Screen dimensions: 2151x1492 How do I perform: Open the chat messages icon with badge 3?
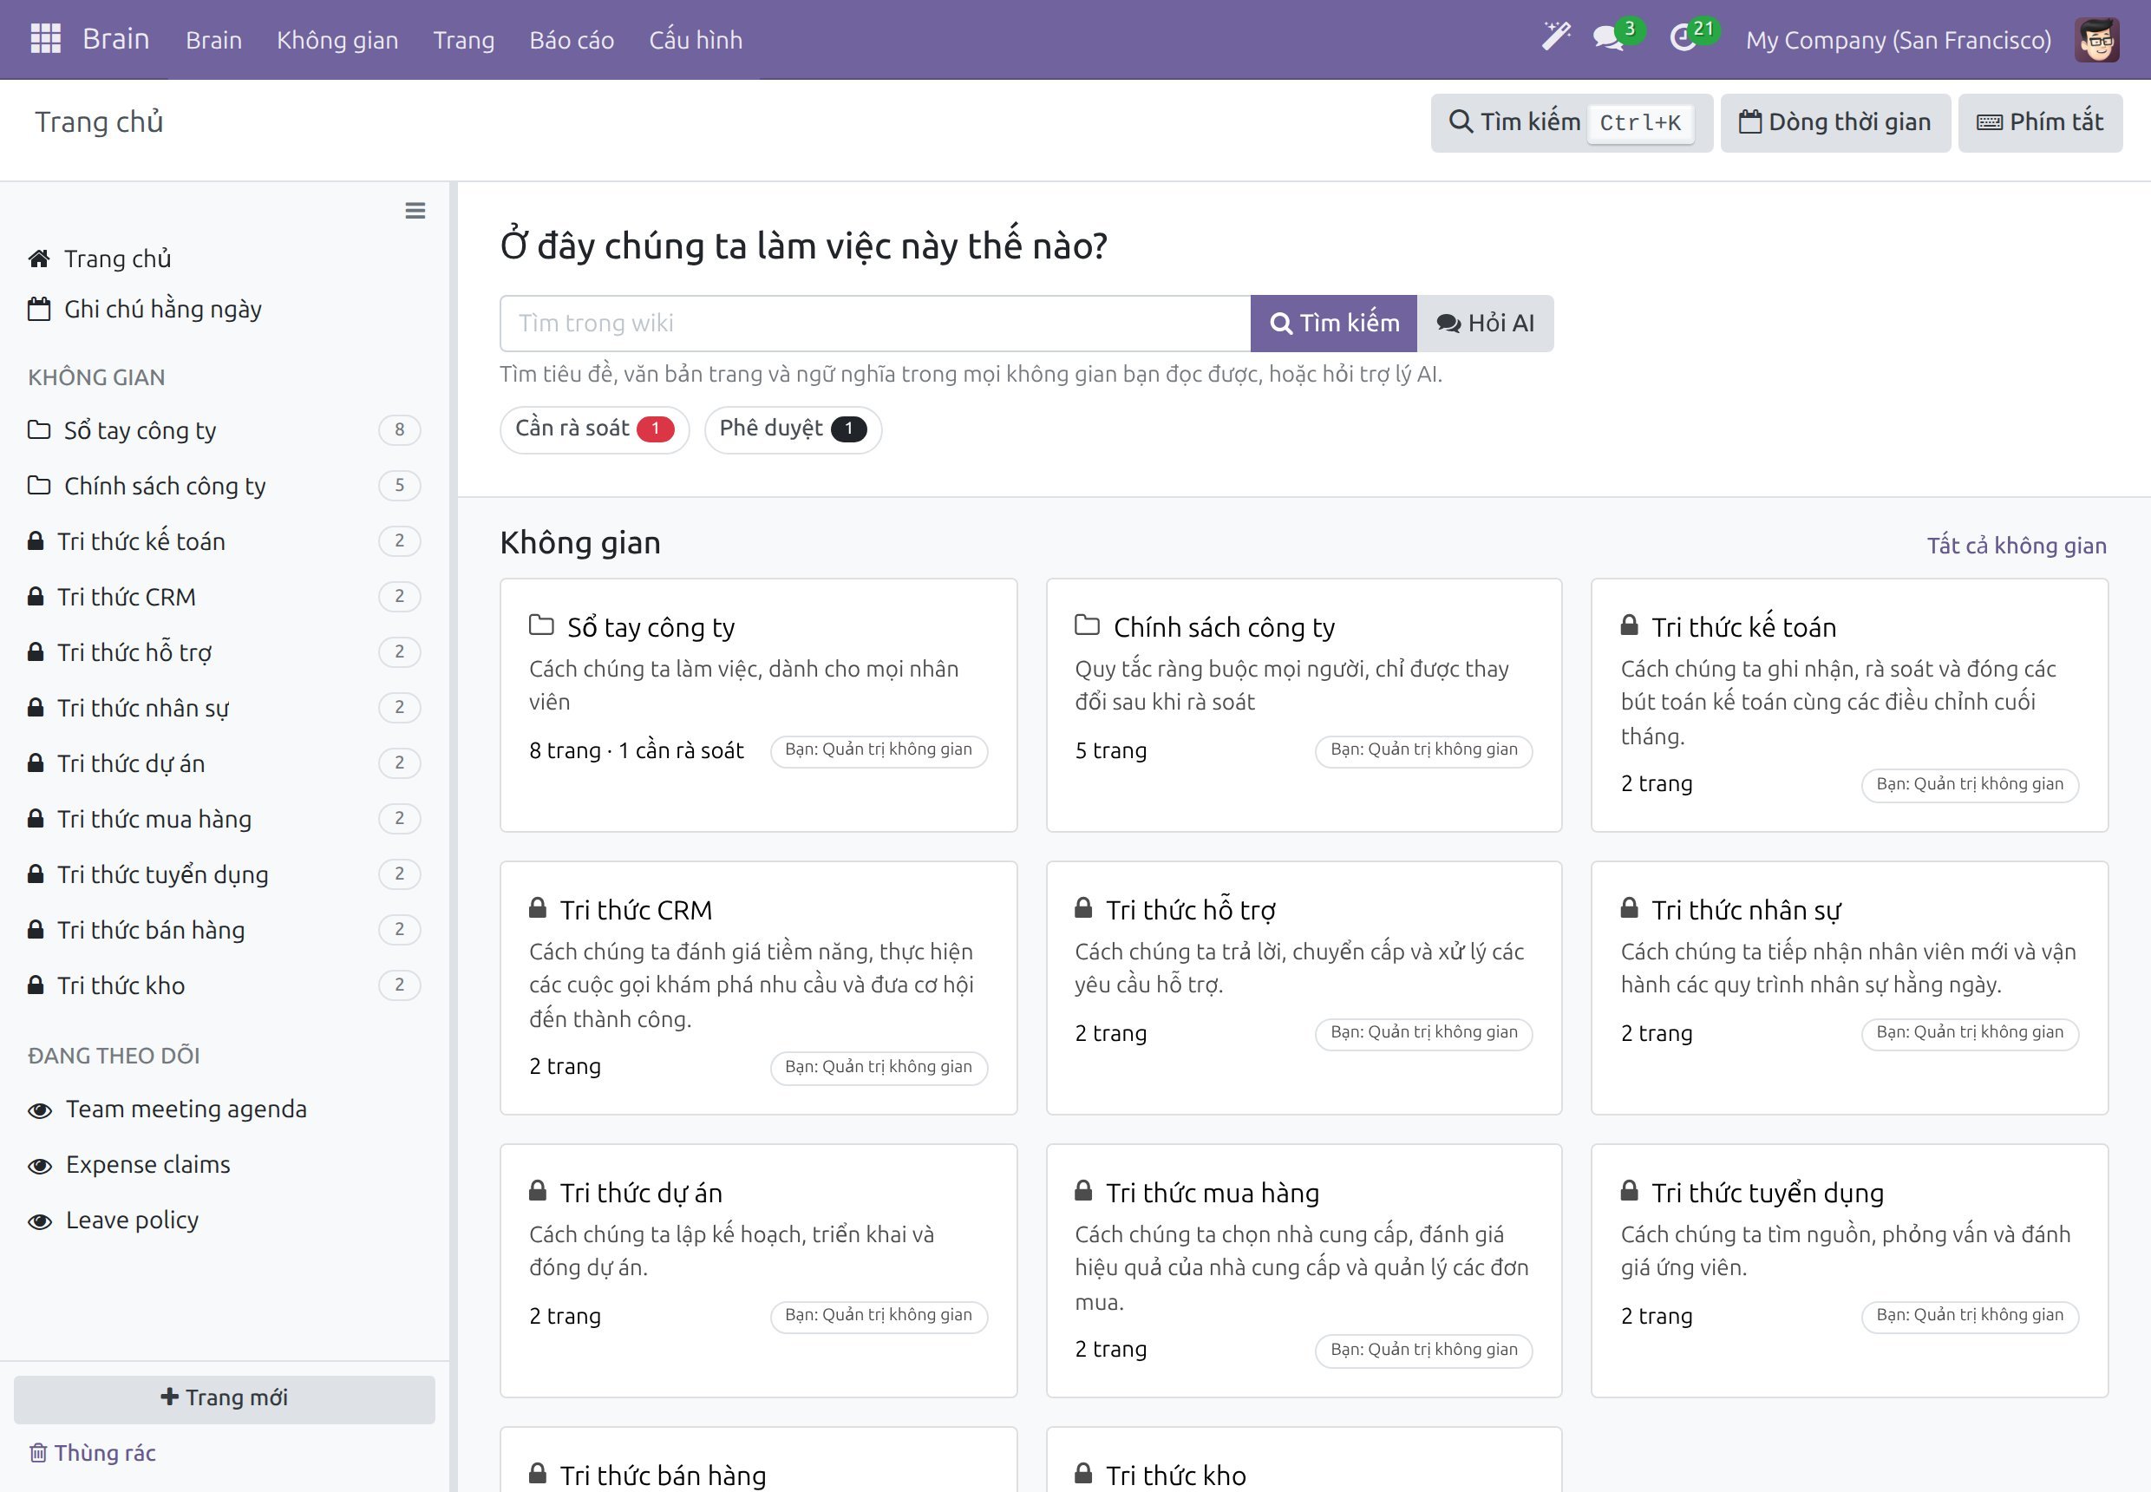click(x=1609, y=38)
